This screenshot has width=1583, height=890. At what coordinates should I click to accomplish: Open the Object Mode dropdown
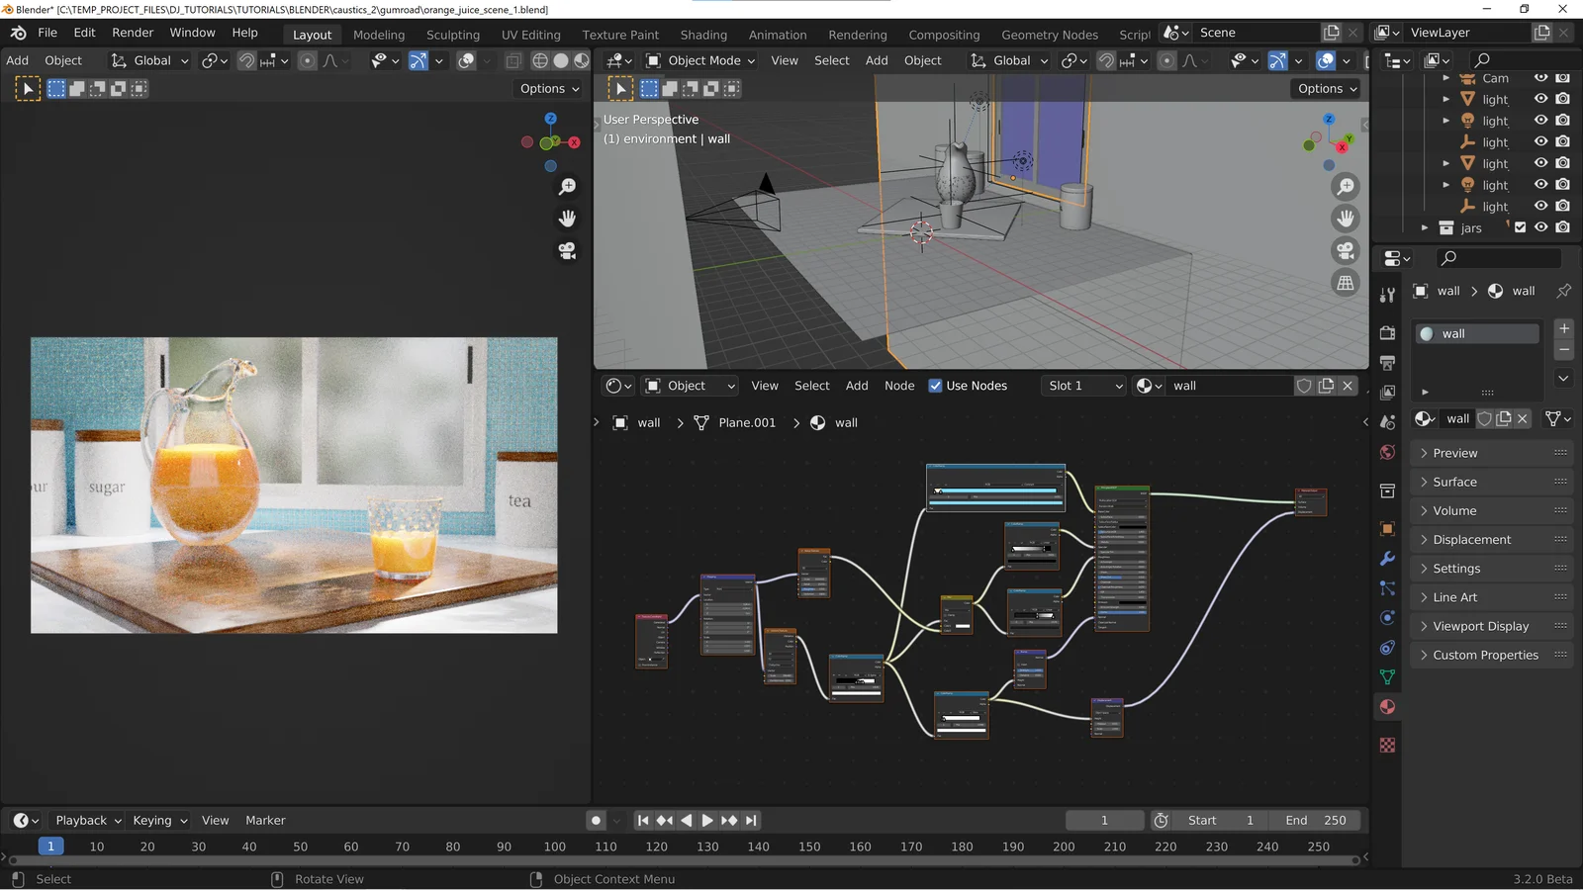coord(699,60)
